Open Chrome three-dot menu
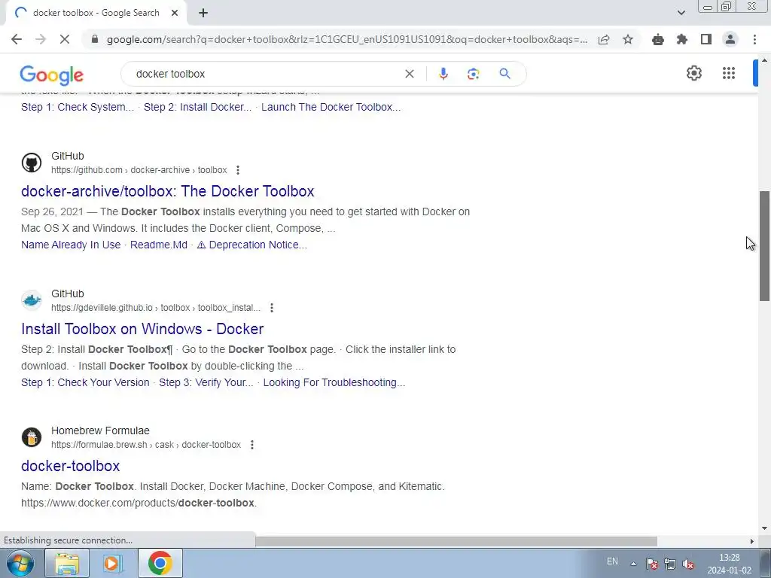Viewport: 771px width, 578px height. pyautogui.click(x=754, y=39)
